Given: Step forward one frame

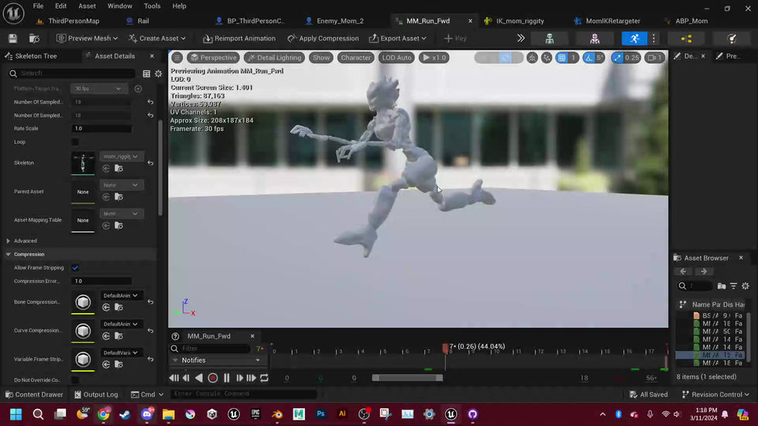Looking at the screenshot, I should pos(238,378).
